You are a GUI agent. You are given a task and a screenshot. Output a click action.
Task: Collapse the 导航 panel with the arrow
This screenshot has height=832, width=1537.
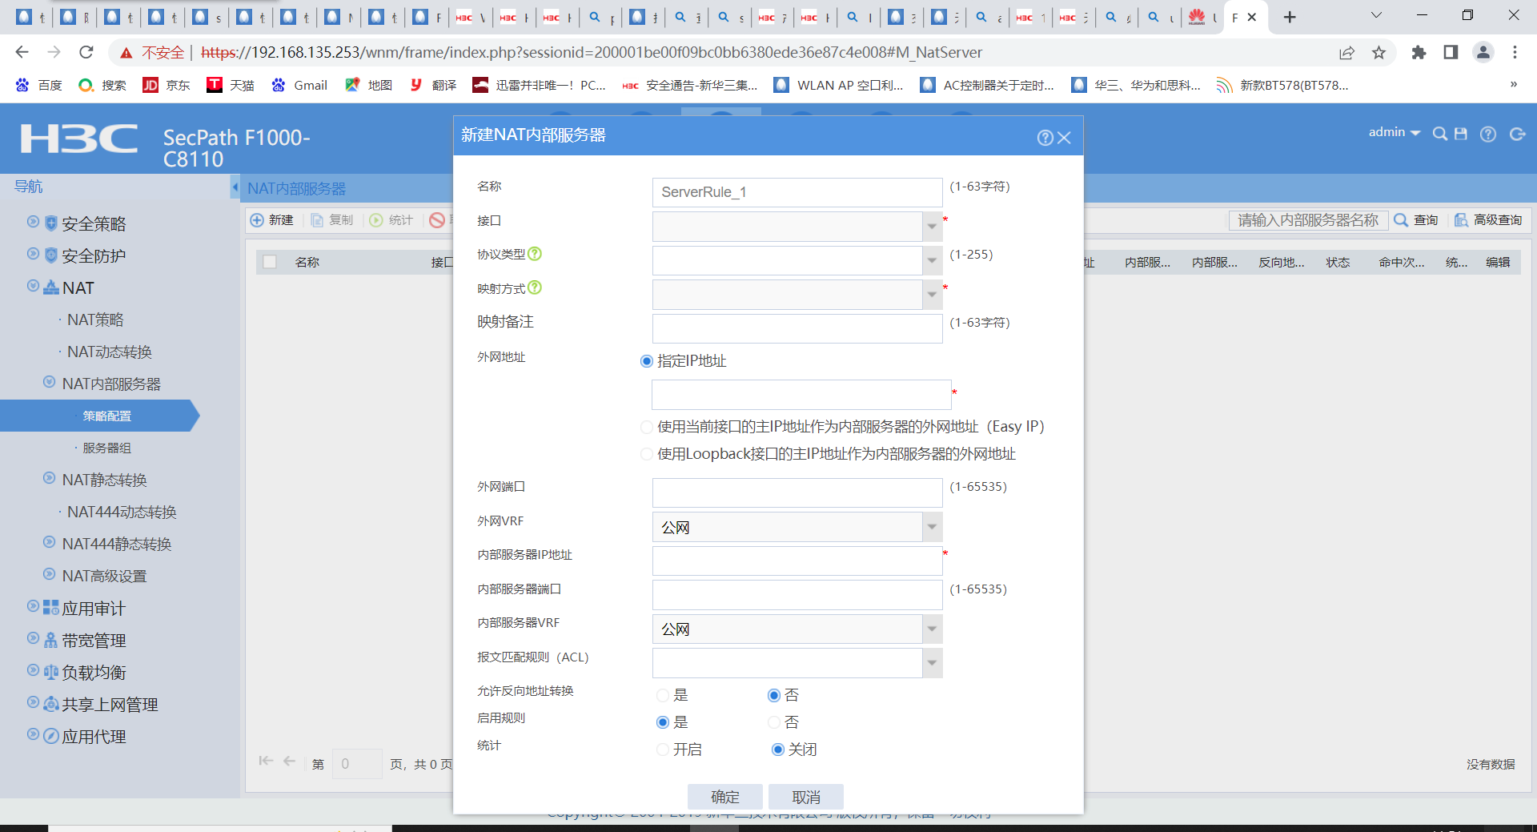click(235, 187)
